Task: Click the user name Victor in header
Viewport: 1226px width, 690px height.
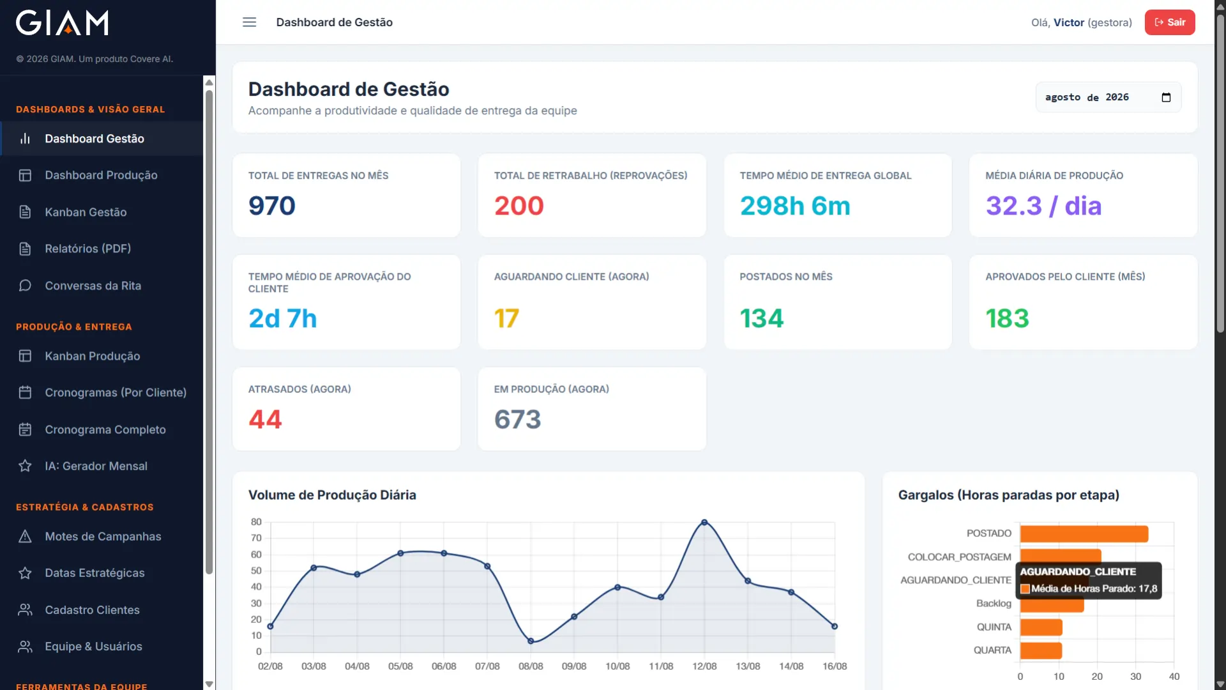Action: click(x=1069, y=22)
